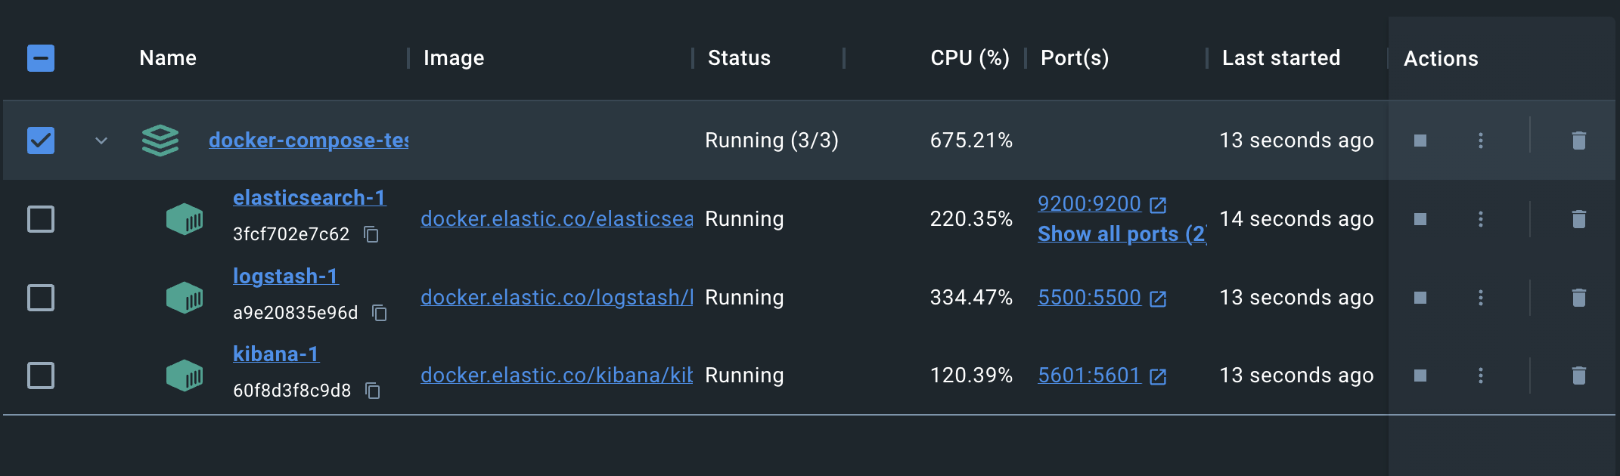Select the elasticsearch-1 row checkbox
The height and width of the screenshot is (476, 1620).
coord(41,219)
